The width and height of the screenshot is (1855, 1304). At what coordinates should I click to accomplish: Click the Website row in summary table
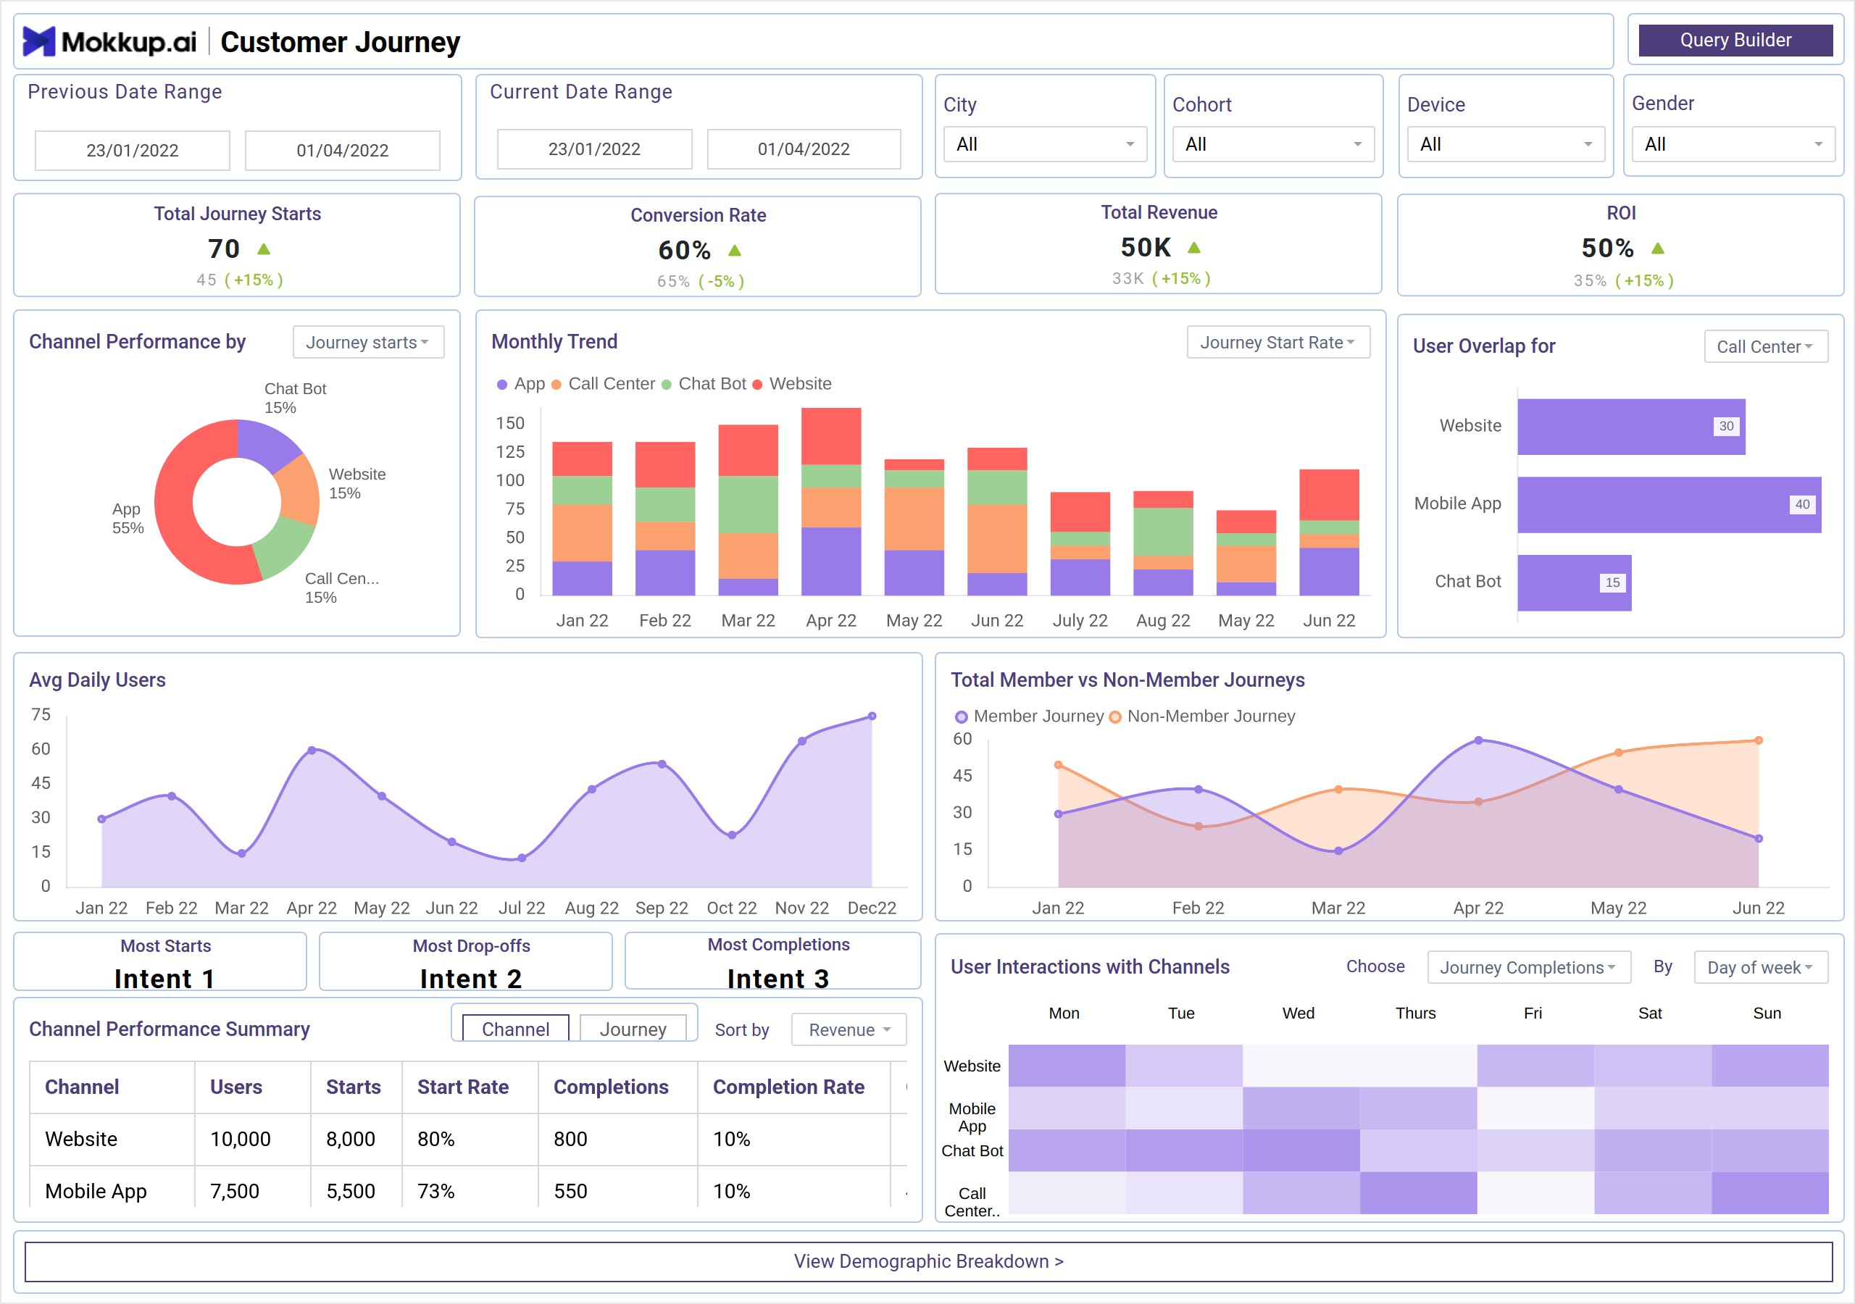click(469, 1140)
